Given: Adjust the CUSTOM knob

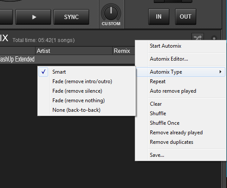Looking at the screenshot, I should coord(111,13).
